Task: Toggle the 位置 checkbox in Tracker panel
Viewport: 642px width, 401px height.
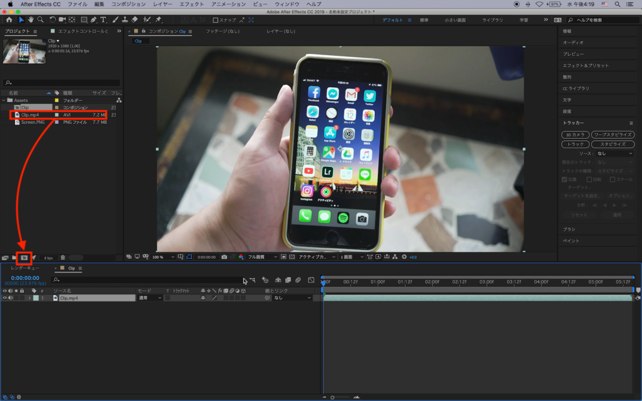Action: (564, 179)
